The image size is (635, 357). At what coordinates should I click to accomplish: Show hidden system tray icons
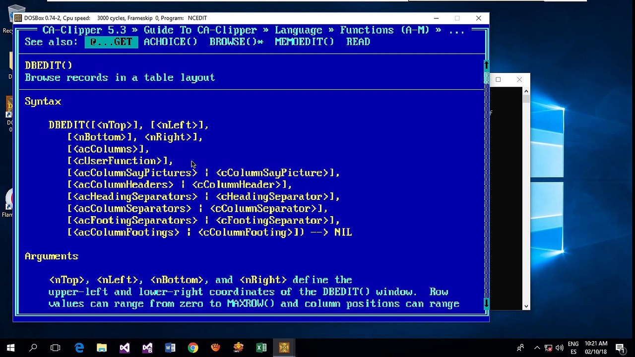537,348
